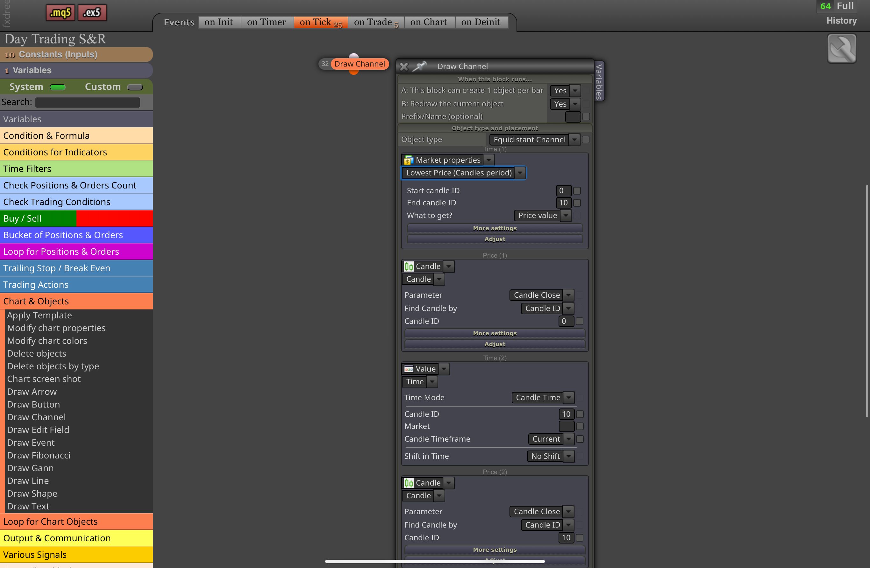The width and height of the screenshot is (870, 568).
Task: Select the Draw Text block in list
Action: [28, 506]
